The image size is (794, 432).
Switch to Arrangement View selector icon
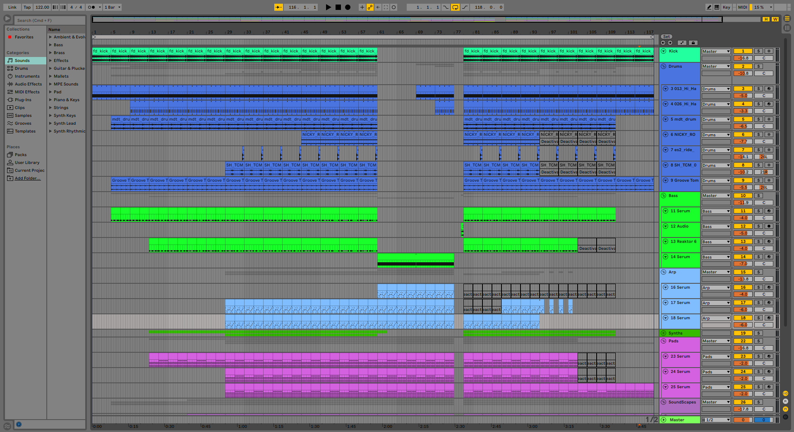[x=787, y=19]
